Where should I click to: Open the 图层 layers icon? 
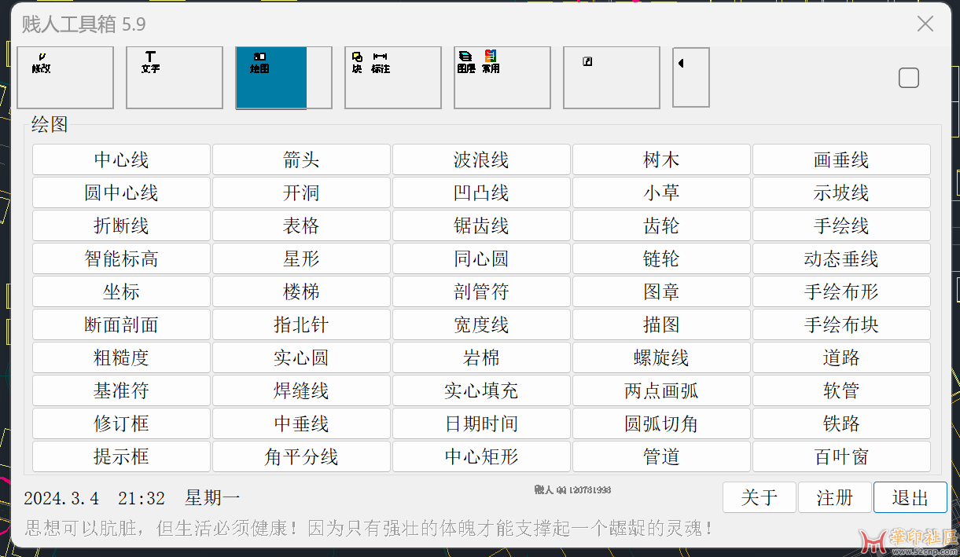pos(465,63)
